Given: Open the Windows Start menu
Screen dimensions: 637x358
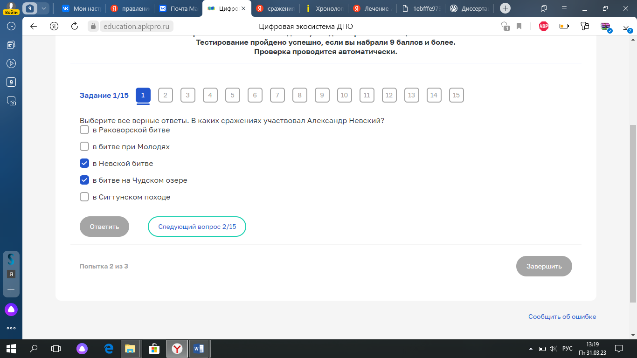Looking at the screenshot, I should click(x=11, y=348).
